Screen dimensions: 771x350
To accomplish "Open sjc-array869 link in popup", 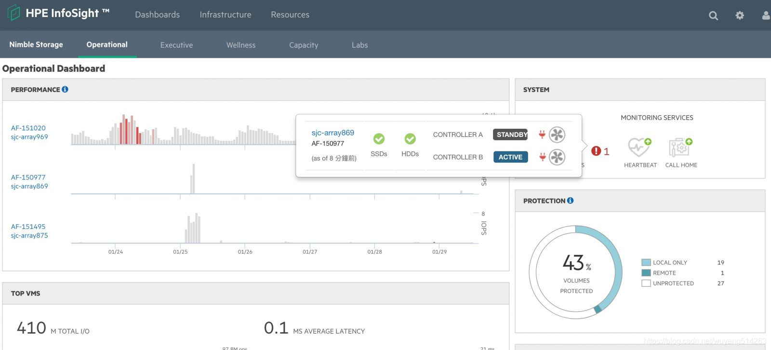I will click(332, 133).
